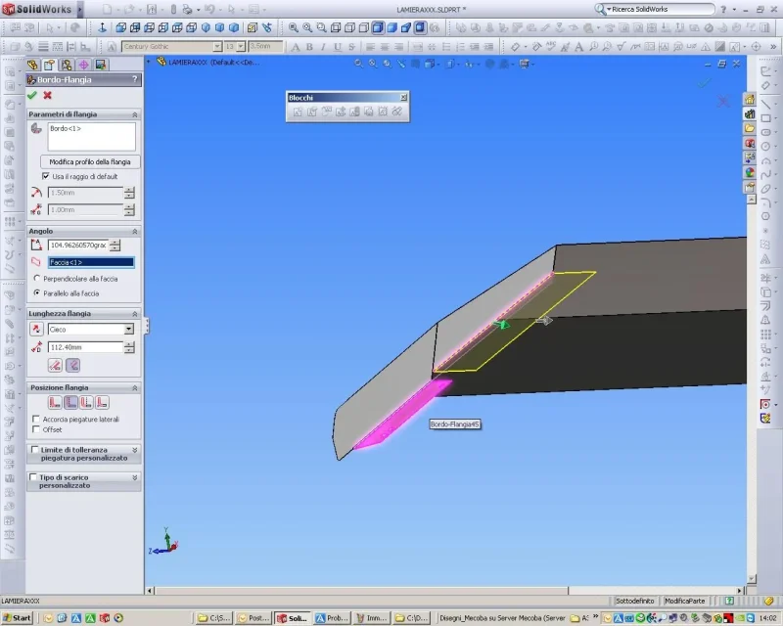Screen dimensions: 783x626
Task: Collapse the Angolo section
Action: (x=135, y=231)
